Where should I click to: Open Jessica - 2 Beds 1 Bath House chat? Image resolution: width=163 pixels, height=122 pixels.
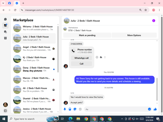[x=34, y=110]
